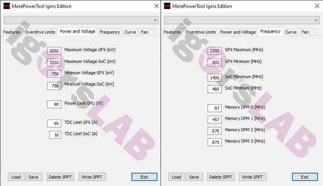Focus the Memory DPM 0 field

(215, 108)
